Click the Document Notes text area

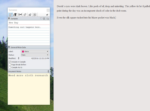click(29, 89)
